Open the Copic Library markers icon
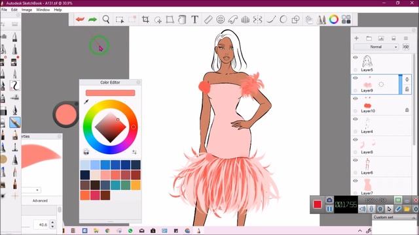This screenshot has height=235, width=419. click(321, 20)
